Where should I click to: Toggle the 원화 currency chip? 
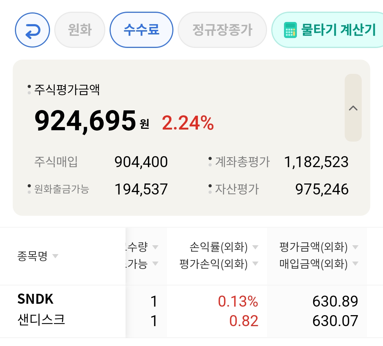tap(80, 30)
